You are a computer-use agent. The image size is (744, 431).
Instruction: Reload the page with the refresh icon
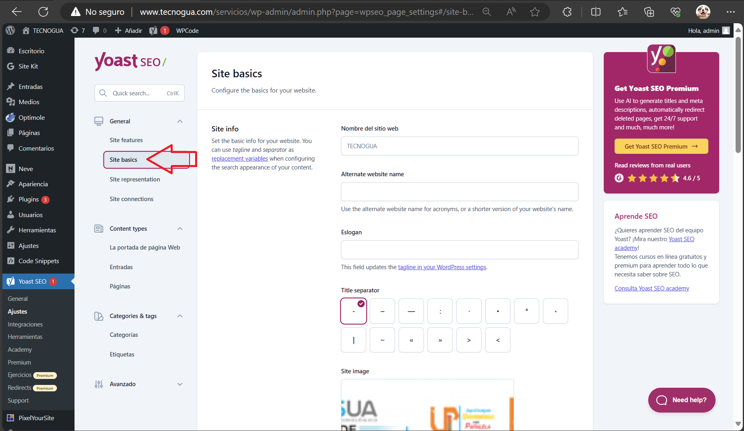pyautogui.click(x=43, y=12)
